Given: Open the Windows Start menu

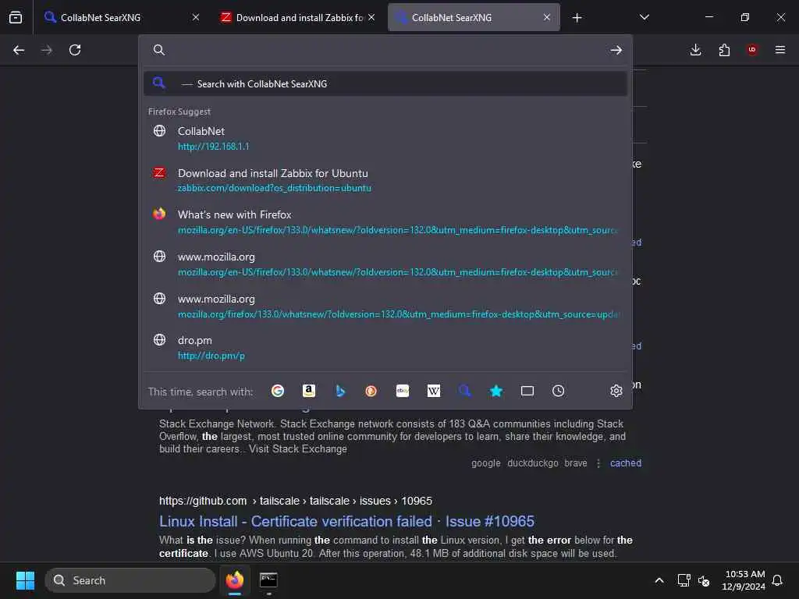Looking at the screenshot, I should pos(25,580).
